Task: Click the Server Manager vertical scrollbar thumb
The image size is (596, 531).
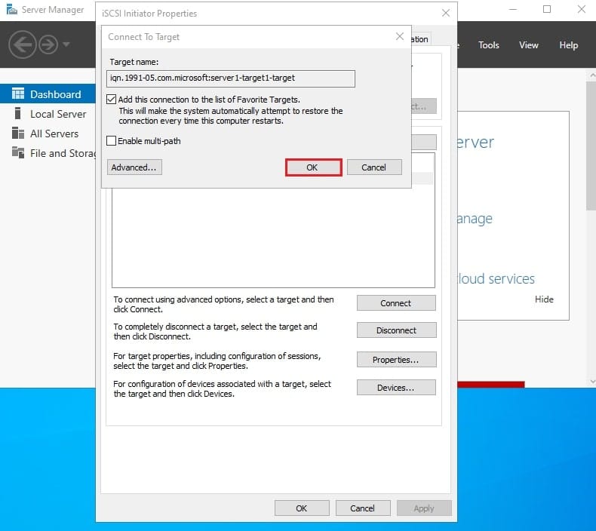Action: 591,146
